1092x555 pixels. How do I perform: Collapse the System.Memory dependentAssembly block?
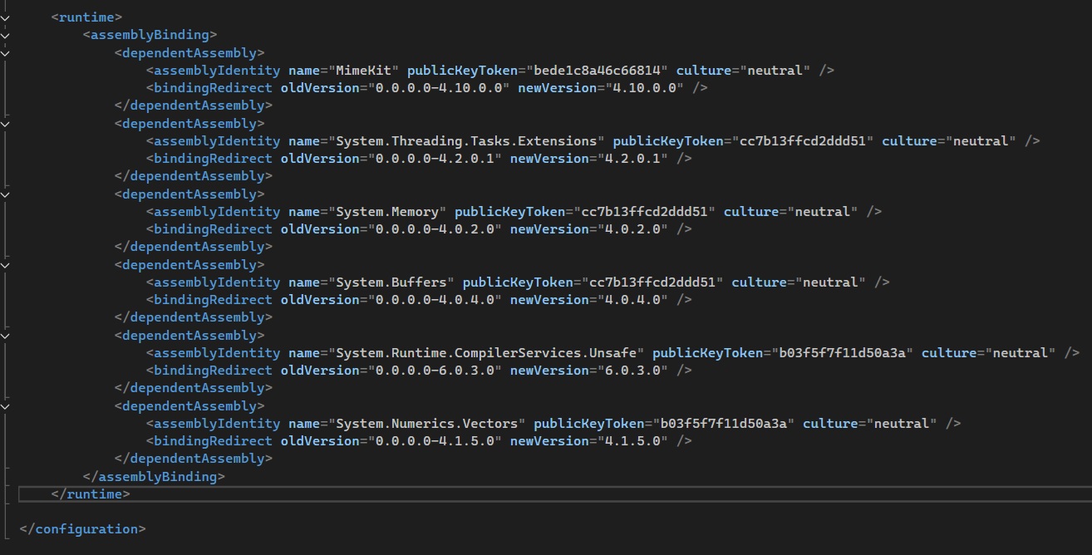click(6, 194)
